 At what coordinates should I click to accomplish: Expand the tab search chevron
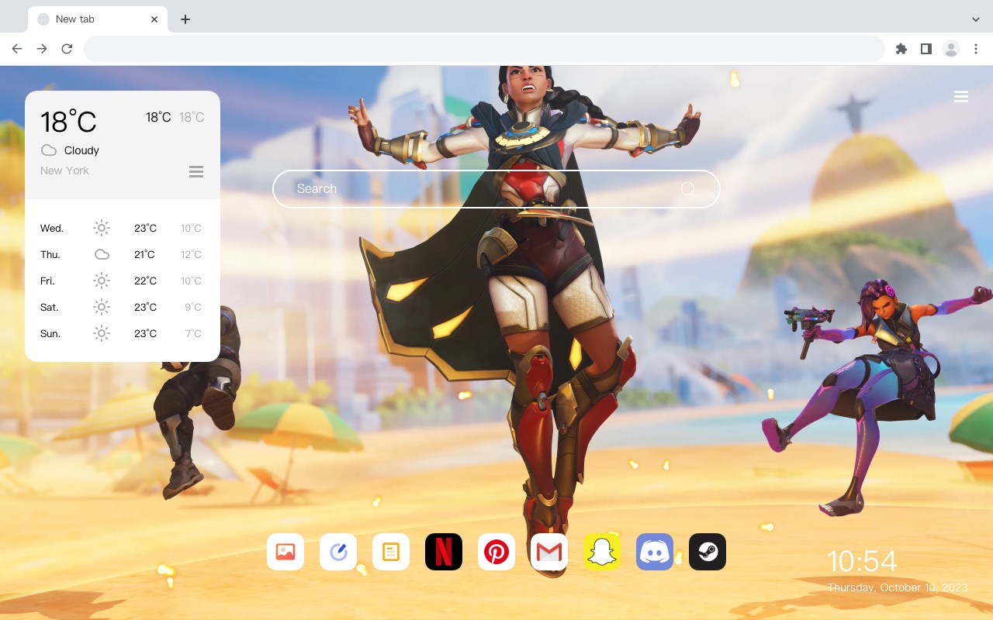975,19
